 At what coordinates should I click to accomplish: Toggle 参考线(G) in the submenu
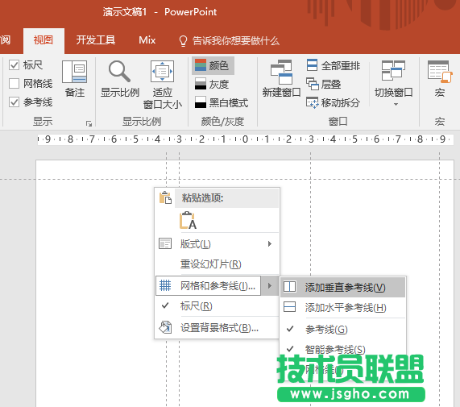342,330
